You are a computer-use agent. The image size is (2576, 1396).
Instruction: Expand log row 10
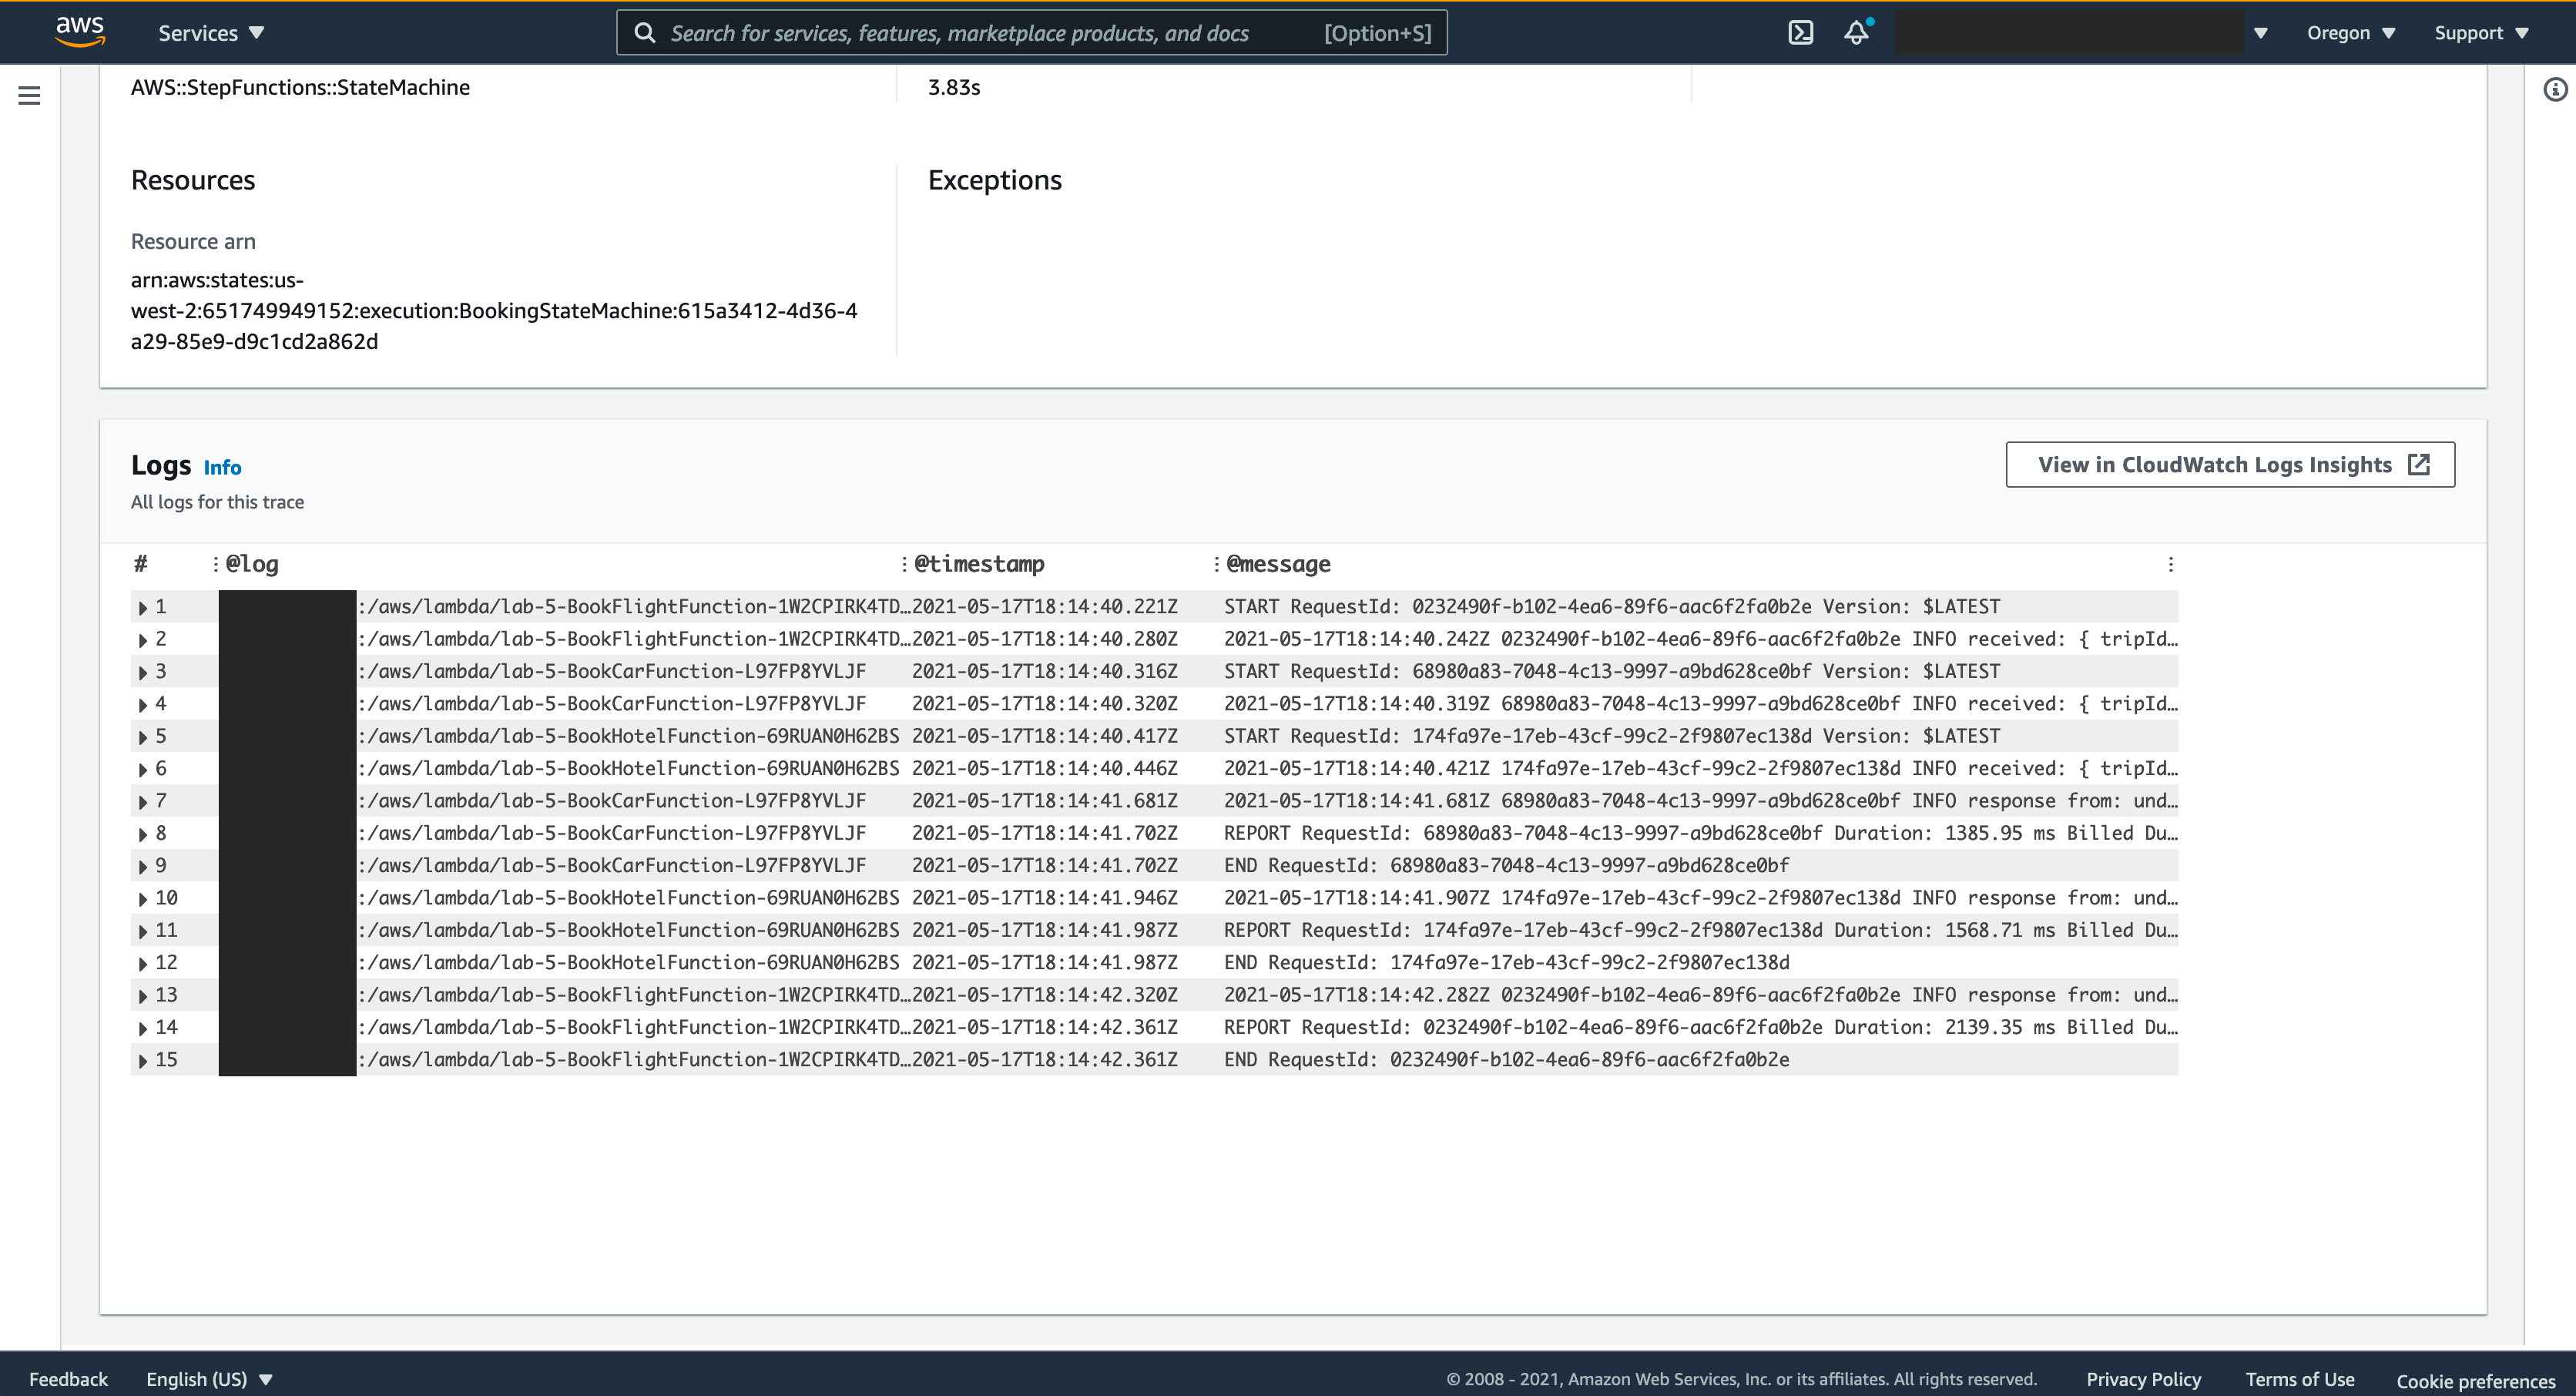[x=143, y=898]
